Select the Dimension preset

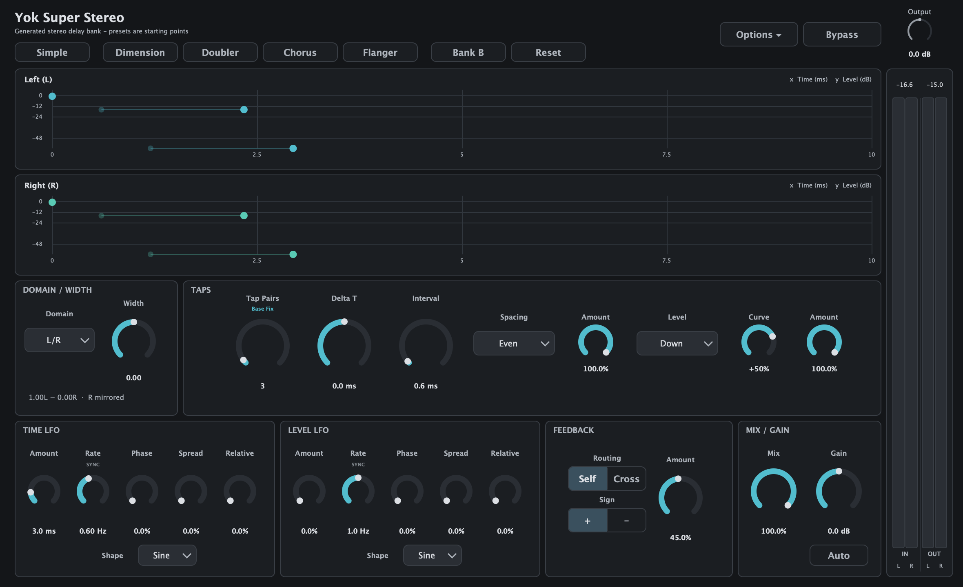(140, 53)
